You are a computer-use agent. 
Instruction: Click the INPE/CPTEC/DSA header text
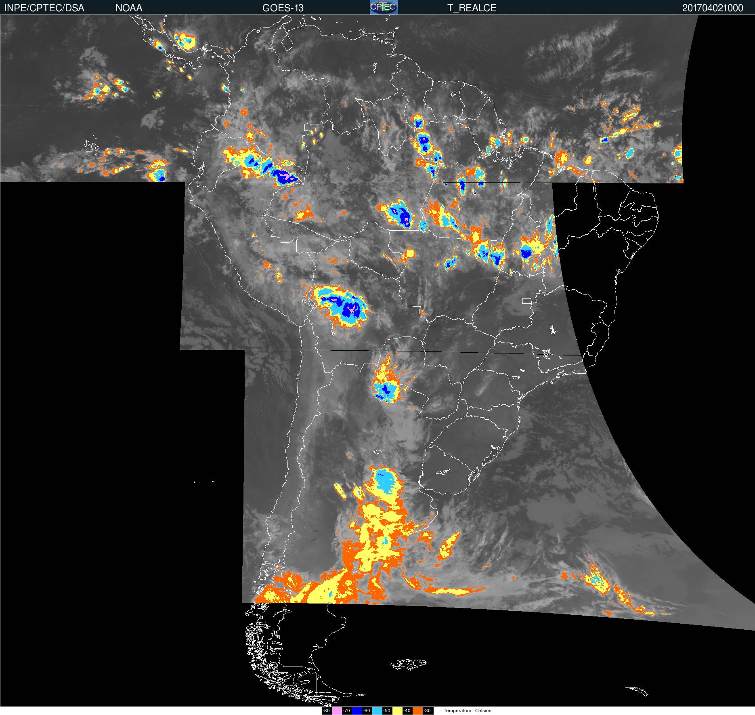(x=44, y=8)
